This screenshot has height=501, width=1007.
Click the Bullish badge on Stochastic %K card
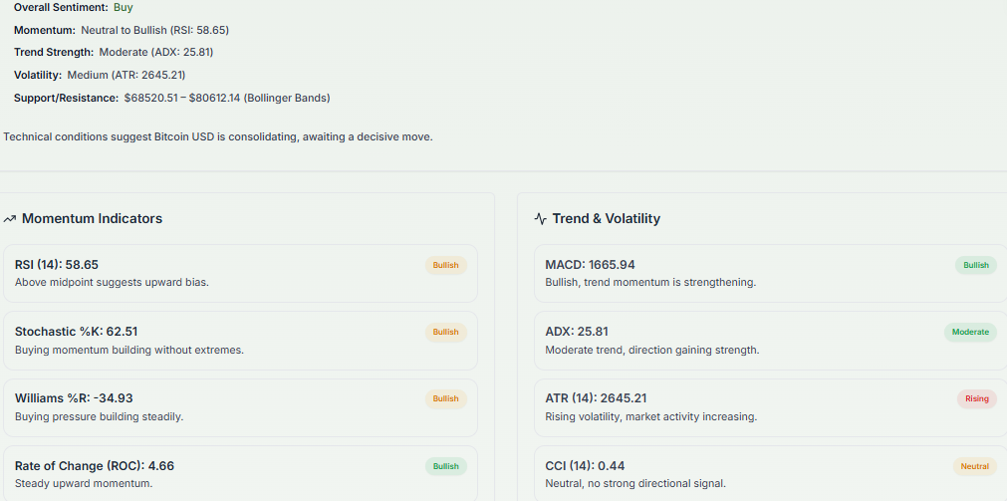[x=445, y=332]
